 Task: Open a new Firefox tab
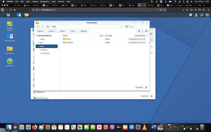200,5
